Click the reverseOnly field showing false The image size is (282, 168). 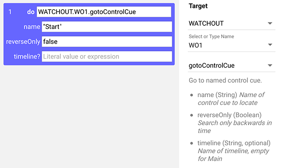tap(107, 42)
